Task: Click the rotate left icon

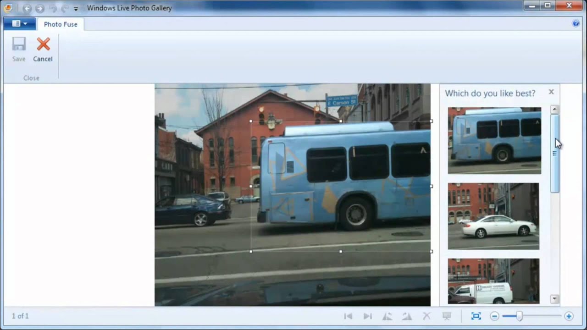Action: (x=387, y=316)
